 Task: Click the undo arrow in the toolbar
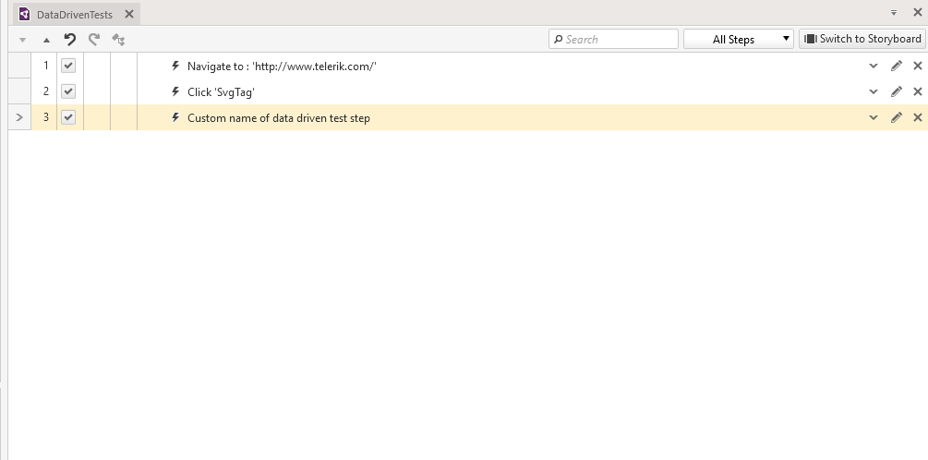[x=70, y=39]
